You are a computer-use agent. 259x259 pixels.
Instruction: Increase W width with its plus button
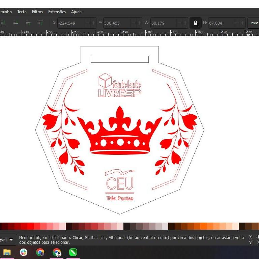185,23
